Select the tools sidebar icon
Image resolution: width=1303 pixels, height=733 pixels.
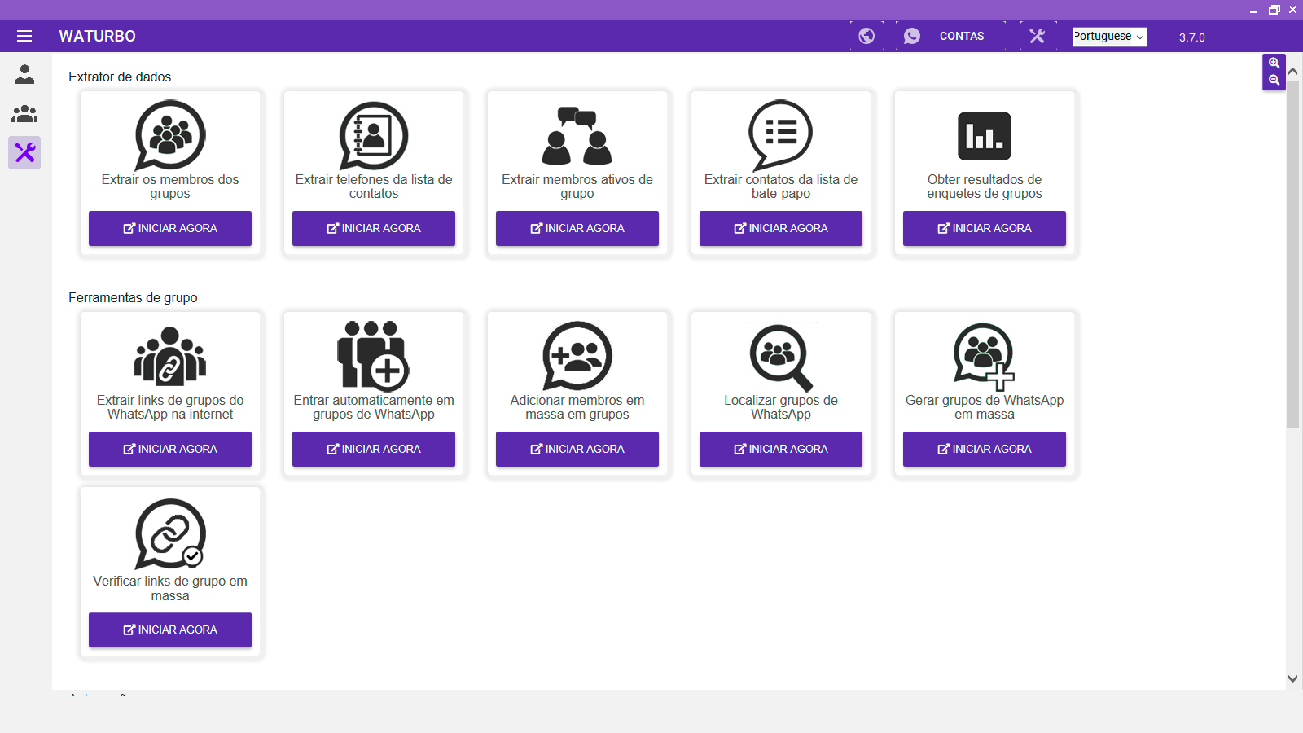click(24, 152)
